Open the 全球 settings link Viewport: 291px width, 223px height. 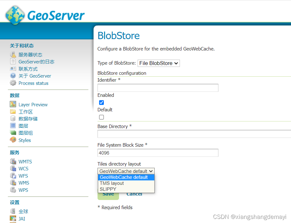[23, 212]
